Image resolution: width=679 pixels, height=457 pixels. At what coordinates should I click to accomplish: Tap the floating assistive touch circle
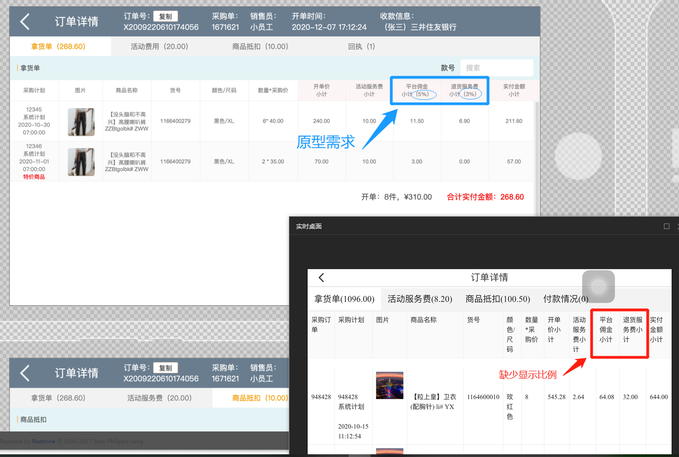pyautogui.click(x=598, y=286)
